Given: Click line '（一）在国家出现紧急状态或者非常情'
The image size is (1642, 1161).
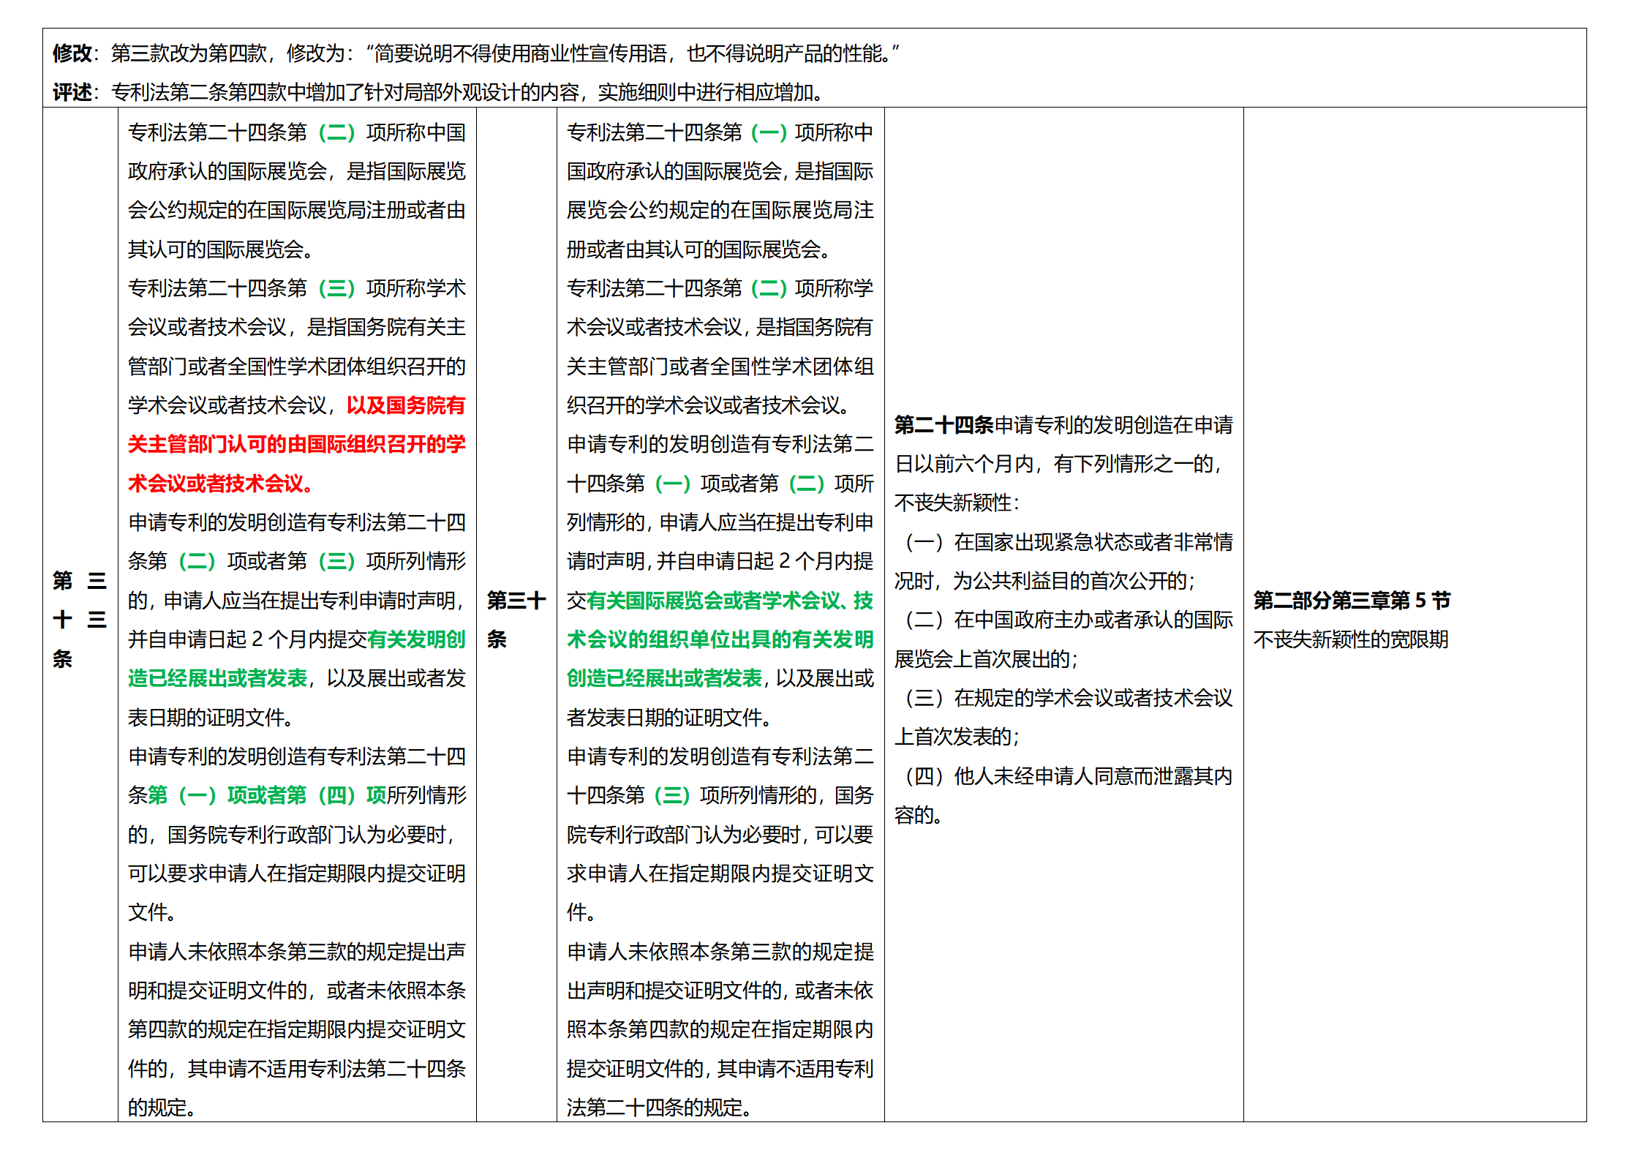Looking at the screenshot, I should tap(1064, 542).
